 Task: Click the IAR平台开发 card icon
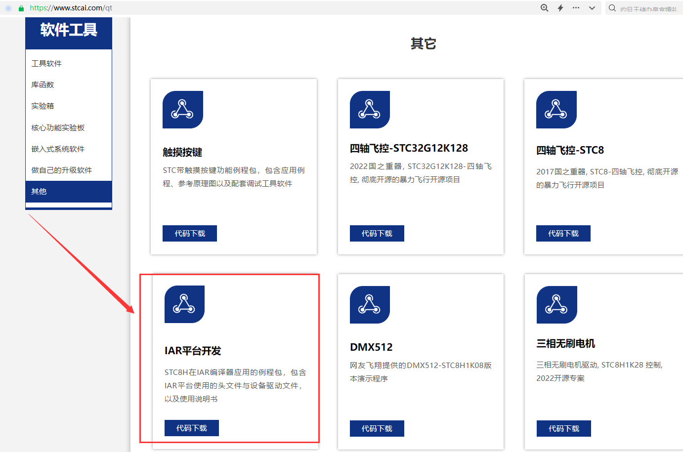(x=184, y=304)
